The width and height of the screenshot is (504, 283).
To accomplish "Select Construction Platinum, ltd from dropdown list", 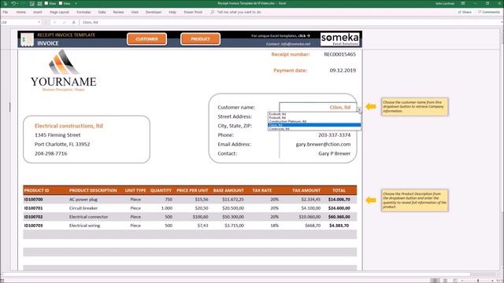I will (x=314, y=121).
